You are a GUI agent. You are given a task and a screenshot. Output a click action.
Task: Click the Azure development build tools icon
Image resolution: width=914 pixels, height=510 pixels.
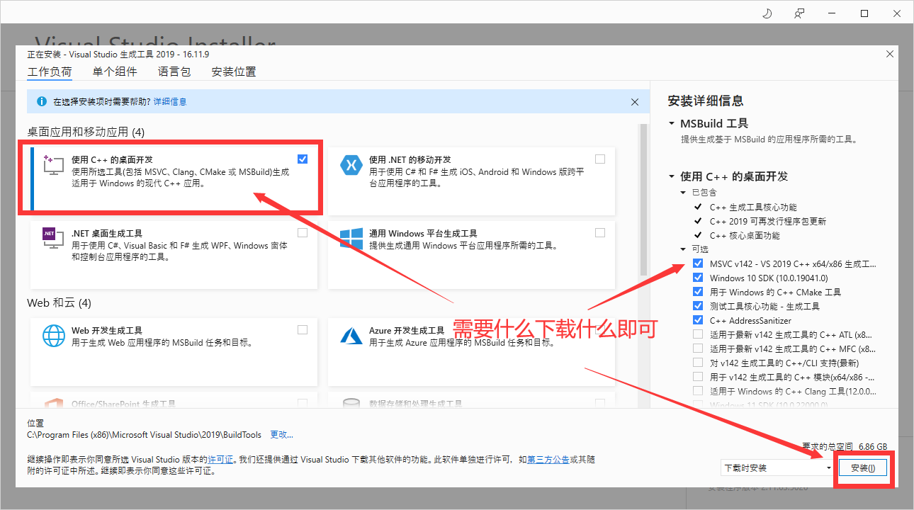click(x=351, y=334)
